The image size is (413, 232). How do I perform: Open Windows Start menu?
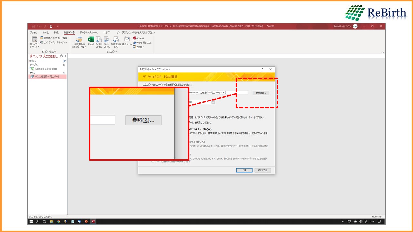[x=31, y=222]
